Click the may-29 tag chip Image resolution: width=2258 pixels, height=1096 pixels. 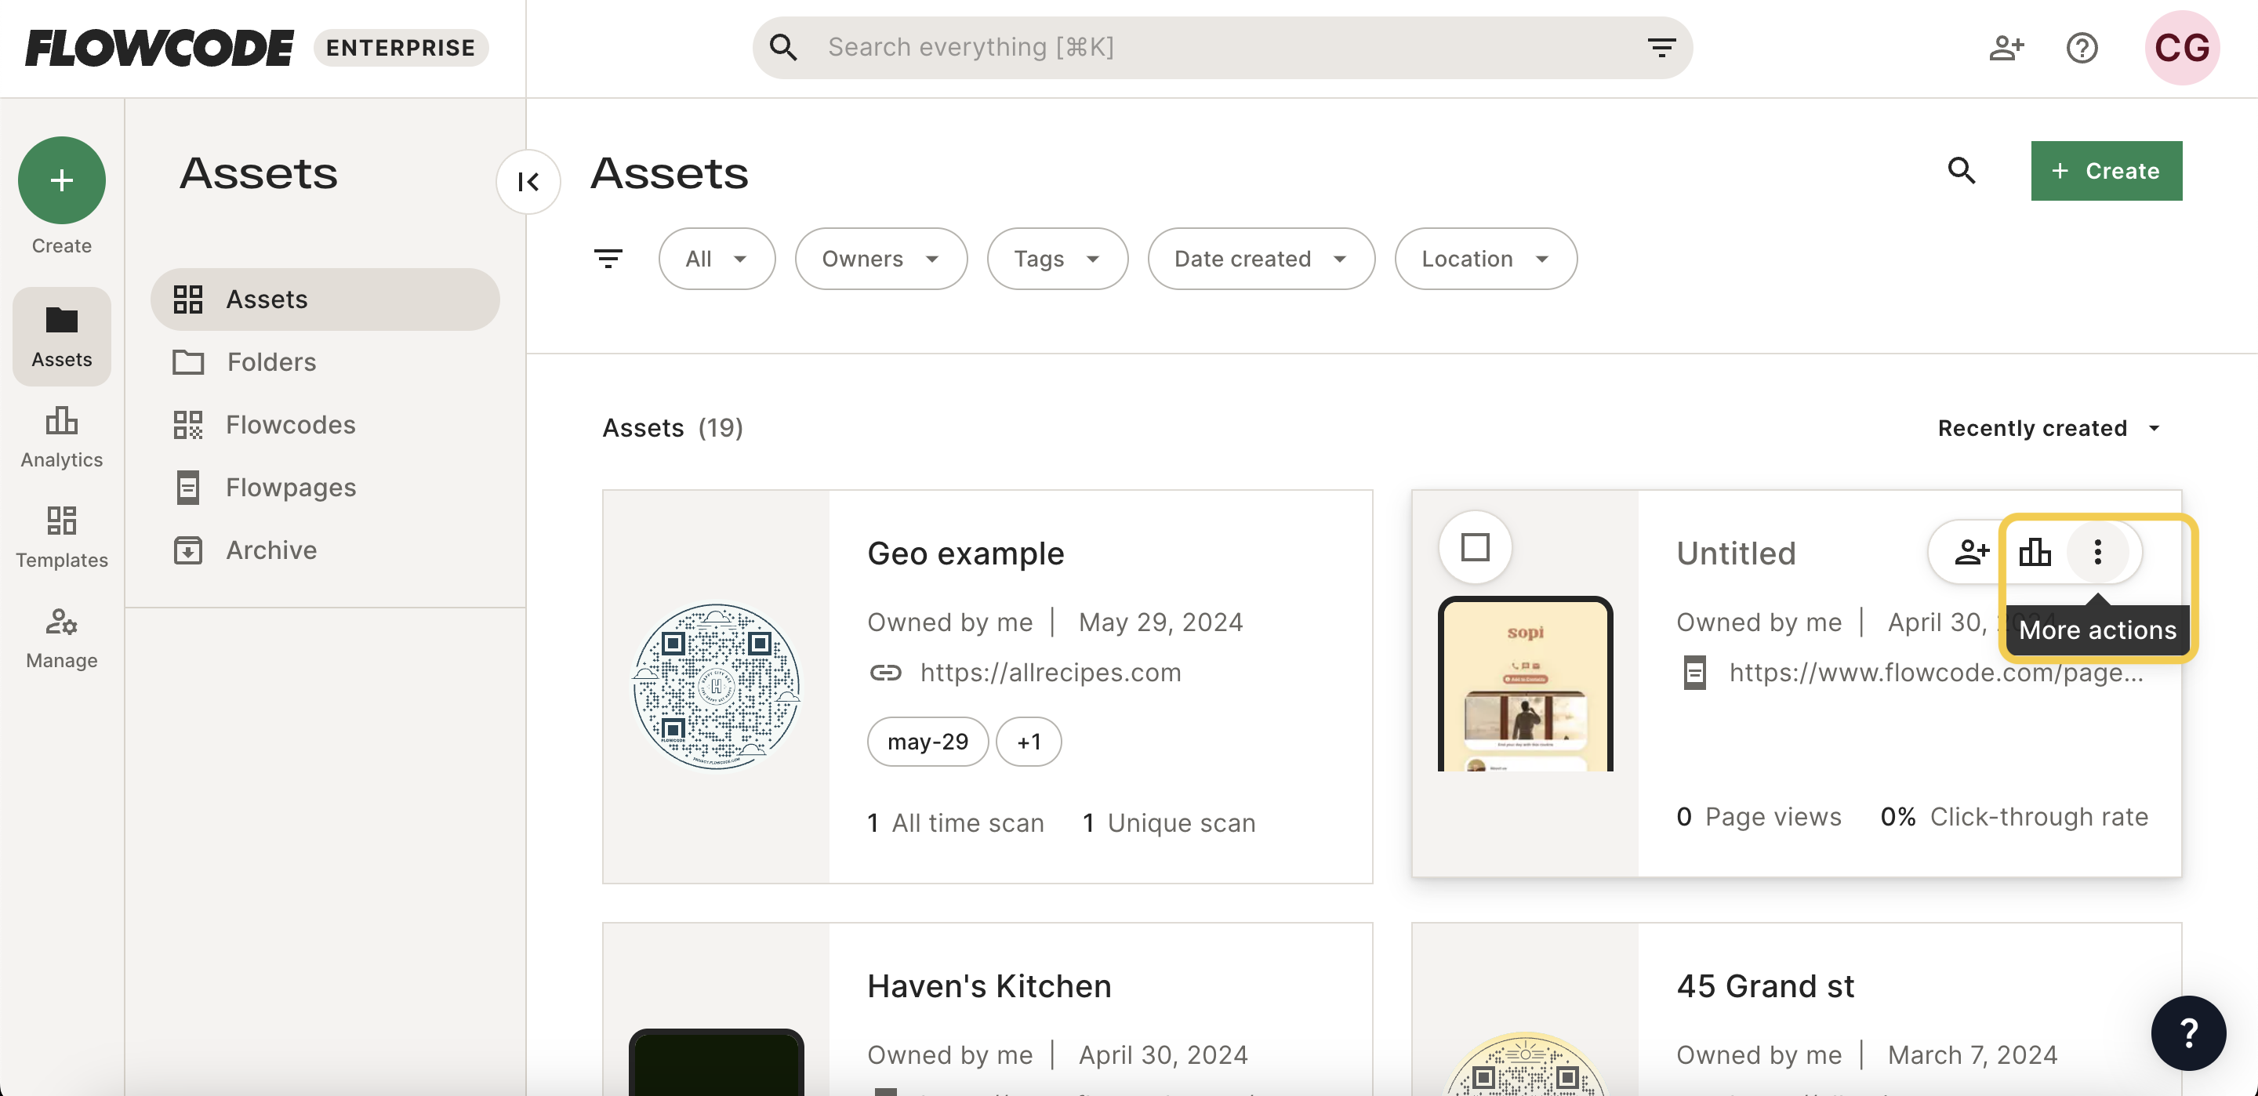point(928,742)
